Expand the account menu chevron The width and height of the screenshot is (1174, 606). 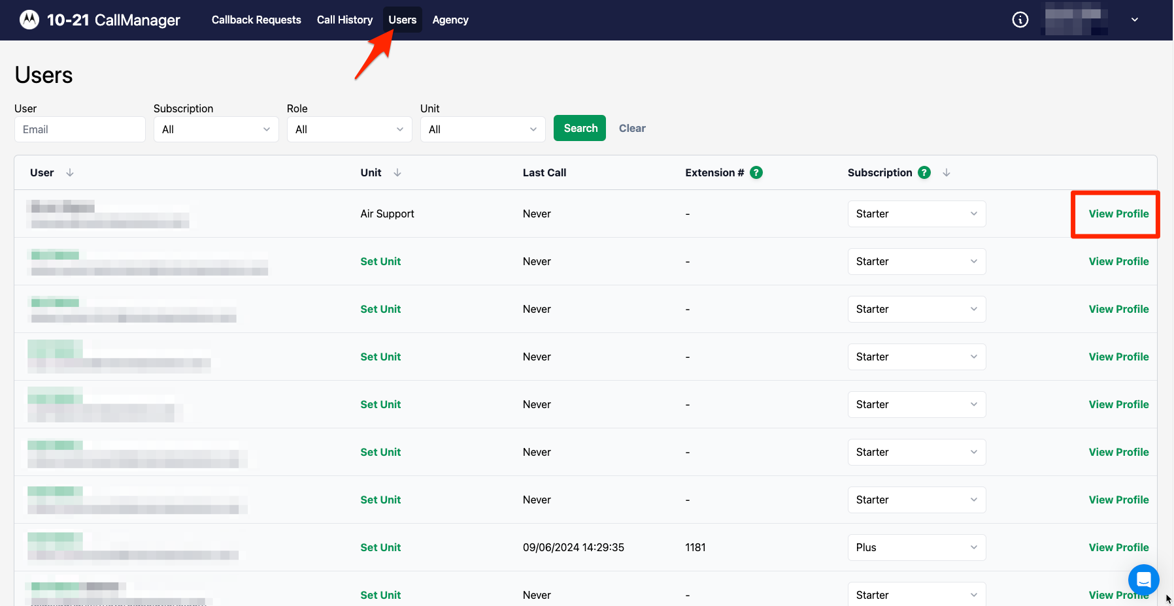pyautogui.click(x=1135, y=20)
